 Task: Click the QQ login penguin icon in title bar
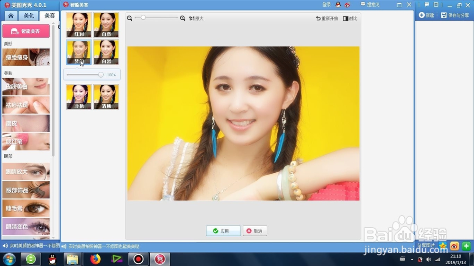[338, 5]
